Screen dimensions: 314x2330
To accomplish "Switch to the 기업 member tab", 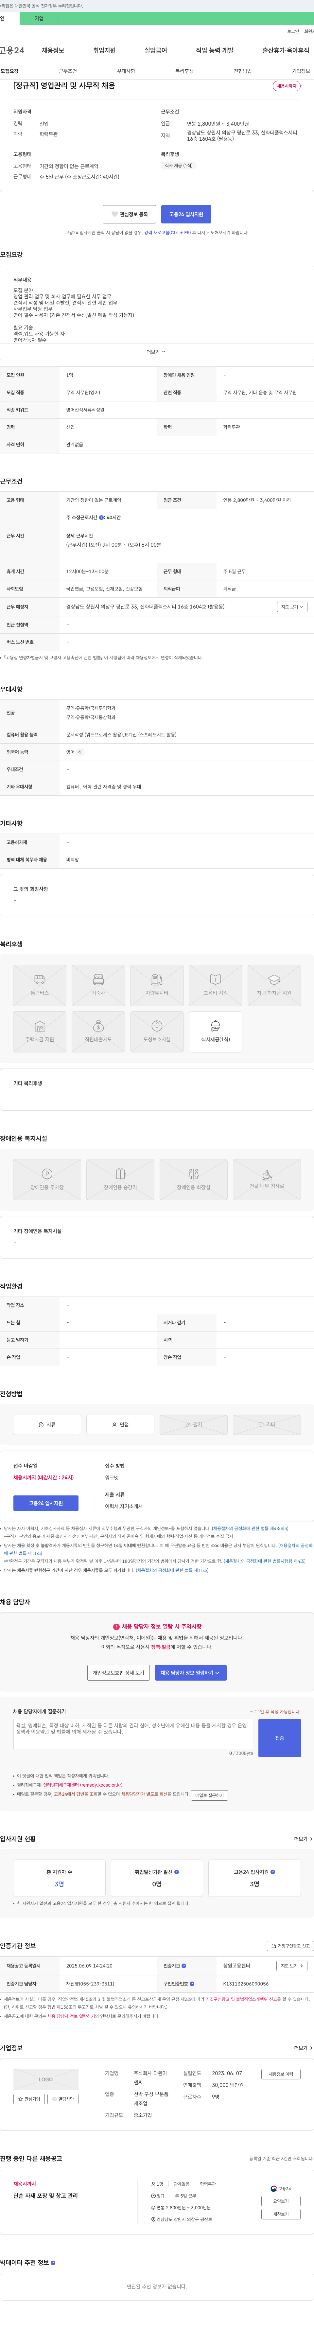I will click(x=39, y=18).
